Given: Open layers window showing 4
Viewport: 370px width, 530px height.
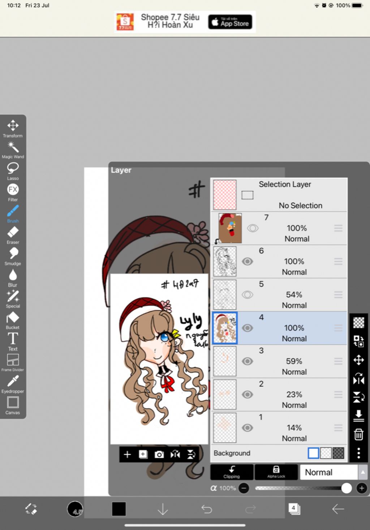Looking at the screenshot, I should tap(294, 509).
